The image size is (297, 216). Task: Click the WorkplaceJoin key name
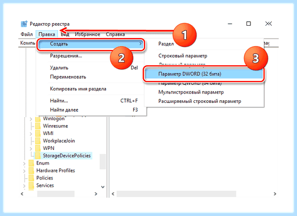(x=59, y=141)
